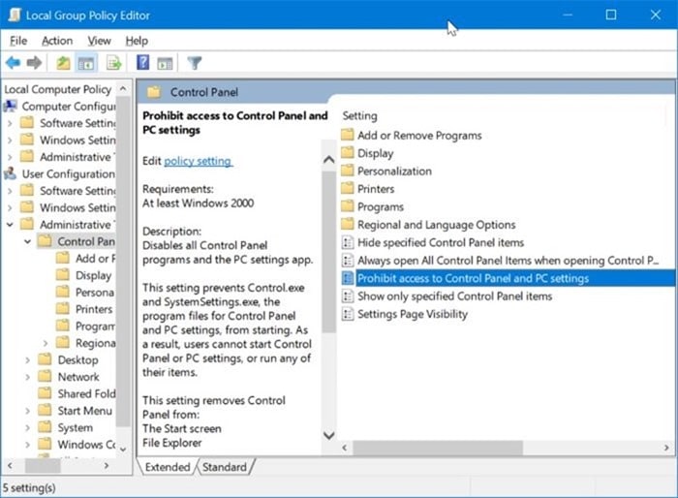Click Hide specified Control Panel items policy icon

347,242
